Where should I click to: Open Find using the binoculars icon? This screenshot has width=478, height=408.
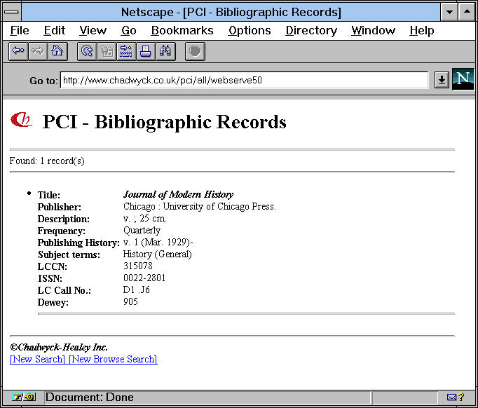click(x=165, y=51)
